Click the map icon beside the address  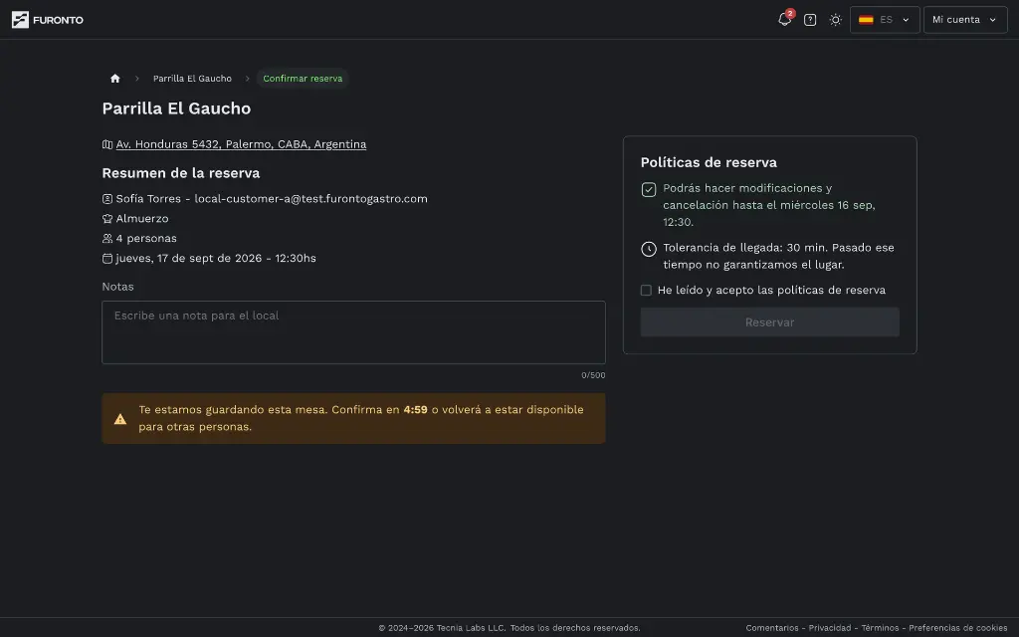107,144
